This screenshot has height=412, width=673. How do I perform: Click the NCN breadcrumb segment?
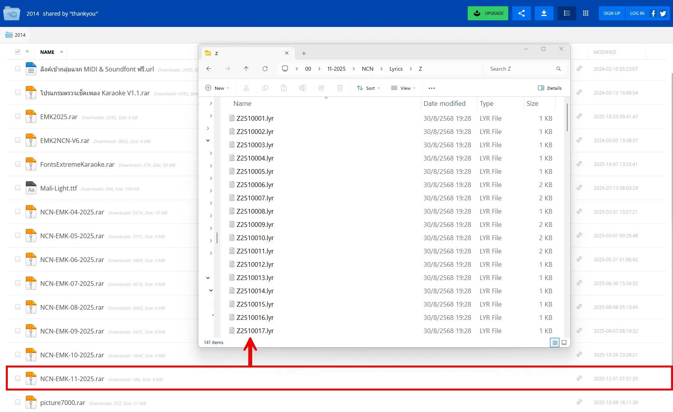pos(367,69)
